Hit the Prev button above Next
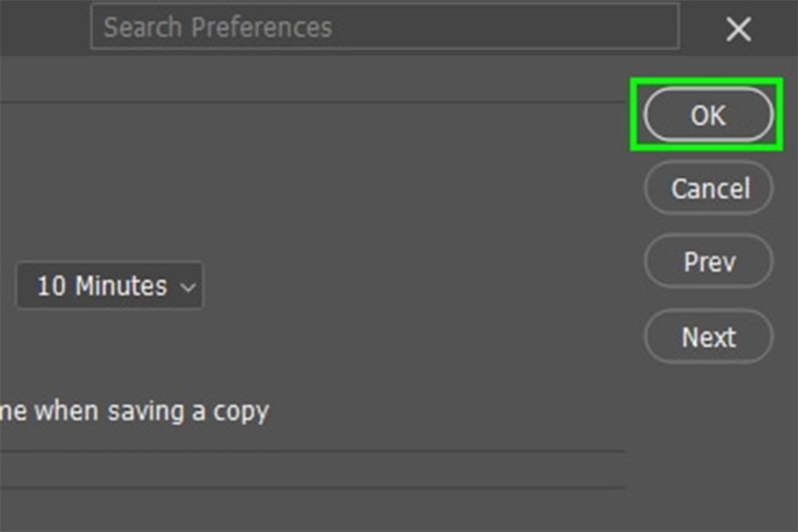 pyautogui.click(x=708, y=263)
